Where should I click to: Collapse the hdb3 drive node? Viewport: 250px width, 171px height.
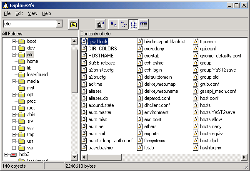tap(6, 155)
